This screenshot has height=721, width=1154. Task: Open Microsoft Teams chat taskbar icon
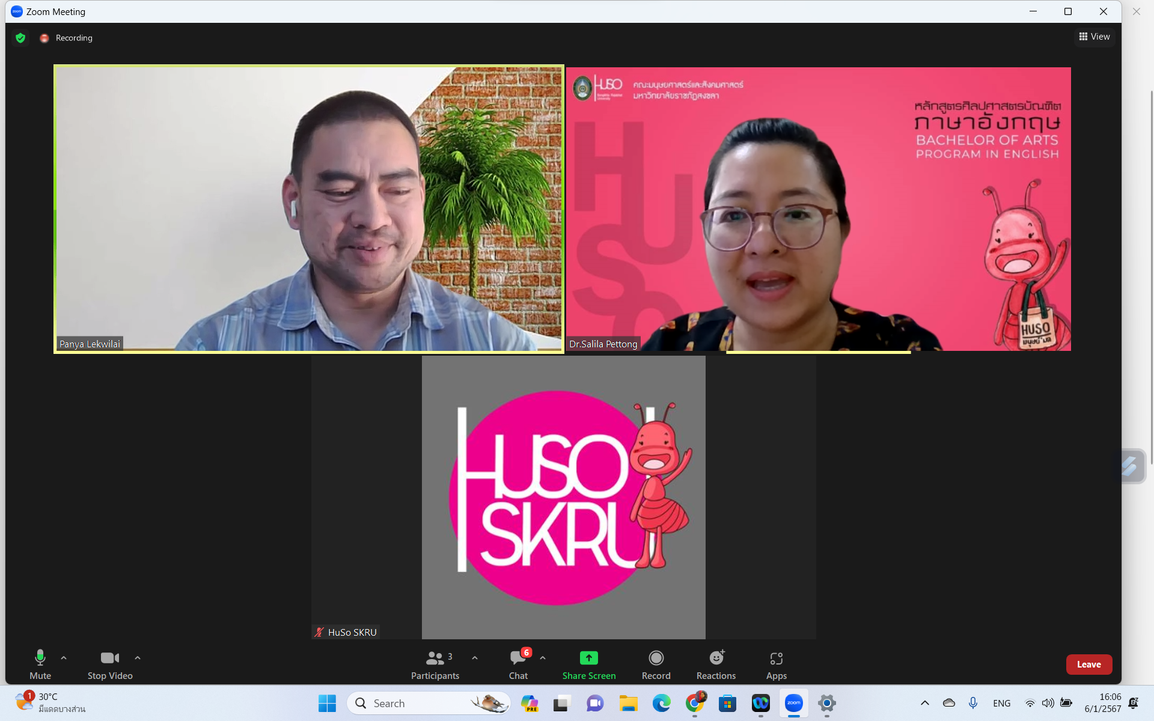[595, 703]
